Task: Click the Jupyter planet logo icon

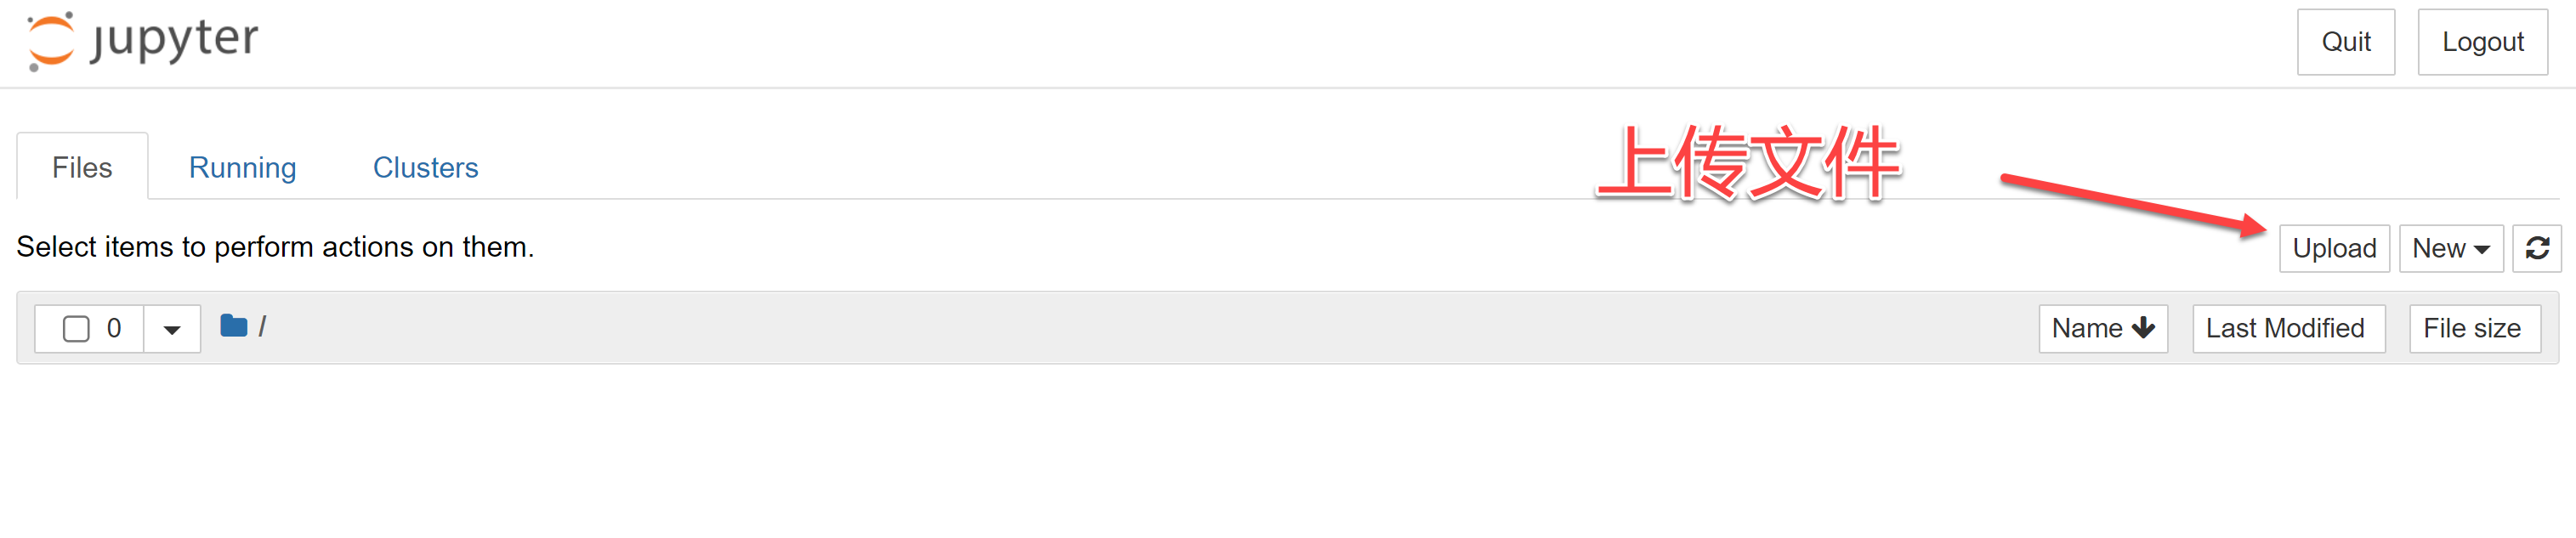Action: (50, 41)
